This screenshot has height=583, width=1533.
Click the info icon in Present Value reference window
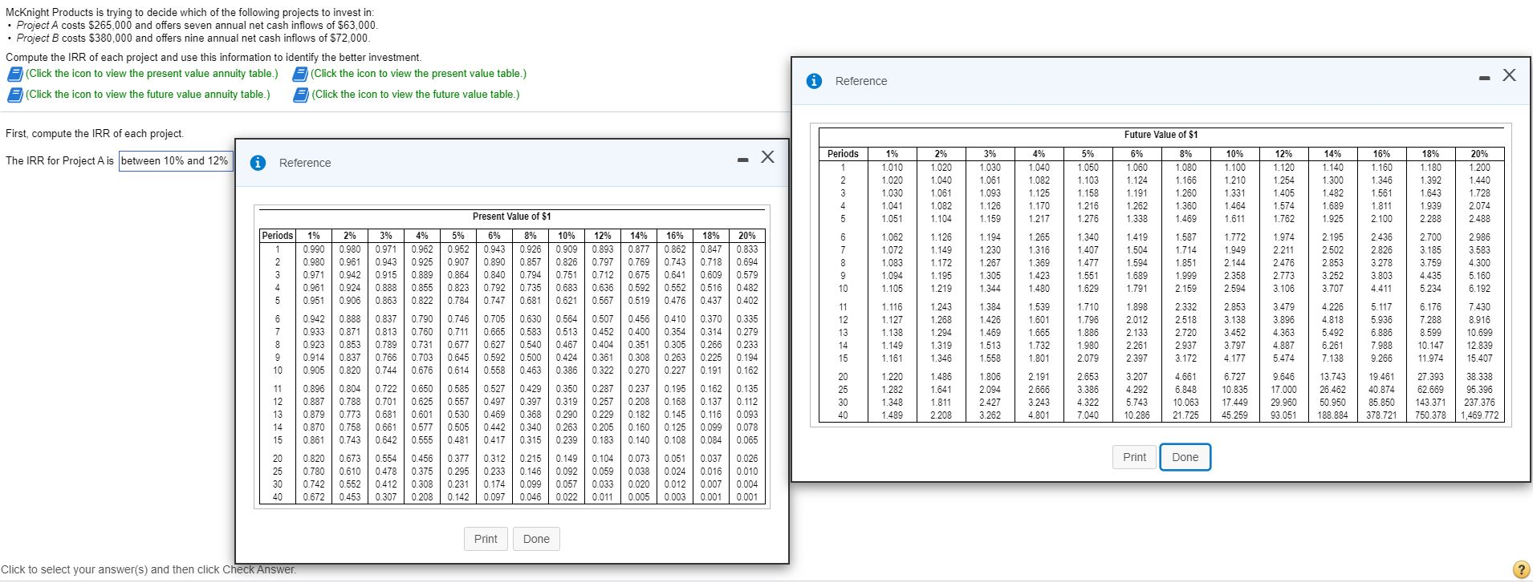coord(258,163)
